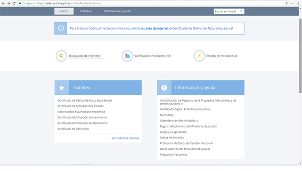Viewport: 302px width, 171px height.
Task: Open the Chrome three-dot menu
Action: 299,3
